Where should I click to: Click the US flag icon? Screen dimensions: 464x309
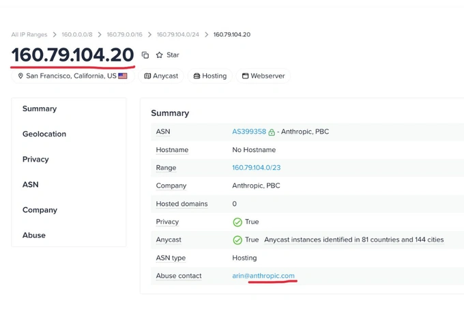coord(123,76)
